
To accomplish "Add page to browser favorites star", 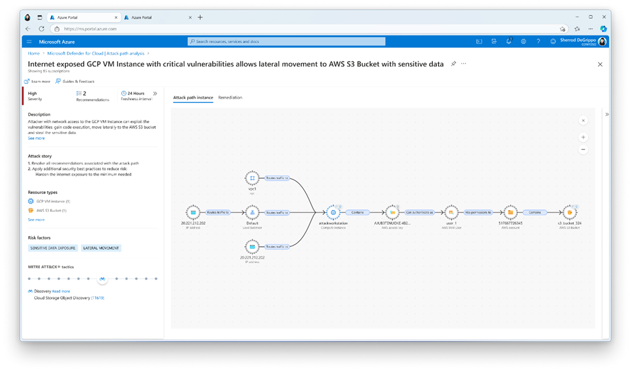I will coord(562,29).
